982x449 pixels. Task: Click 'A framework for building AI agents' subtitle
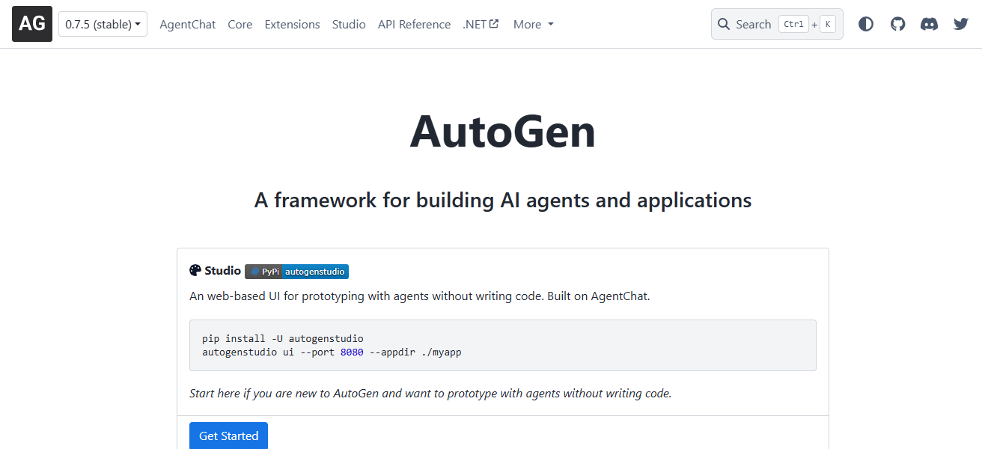(503, 200)
